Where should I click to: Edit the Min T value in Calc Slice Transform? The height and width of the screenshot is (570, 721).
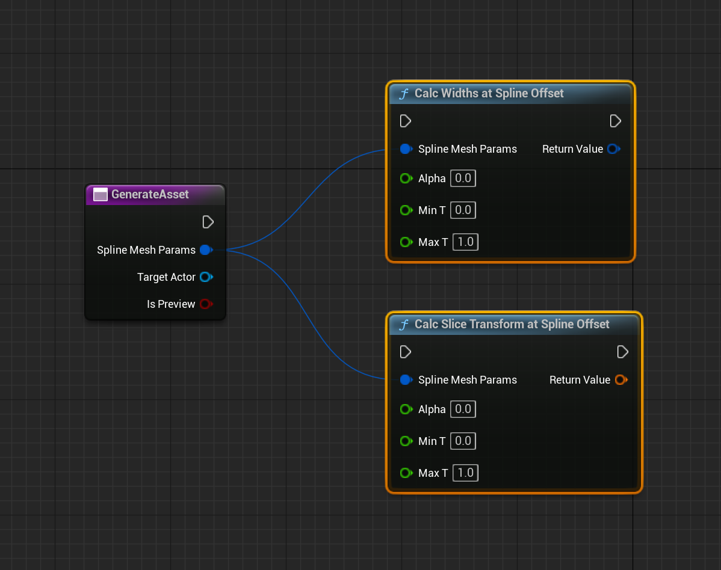pos(463,441)
